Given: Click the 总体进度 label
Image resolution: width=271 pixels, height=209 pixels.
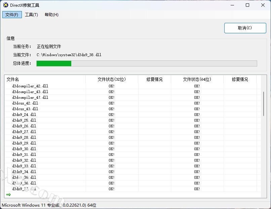Looking at the screenshot, I should pos(22,64).
